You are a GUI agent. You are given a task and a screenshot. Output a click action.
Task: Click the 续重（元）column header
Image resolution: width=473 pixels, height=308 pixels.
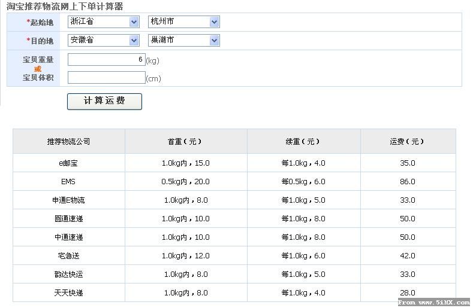pos(303,142)
